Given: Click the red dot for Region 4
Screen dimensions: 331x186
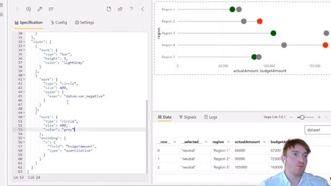Looking at the screenshot, I should 325,45.
